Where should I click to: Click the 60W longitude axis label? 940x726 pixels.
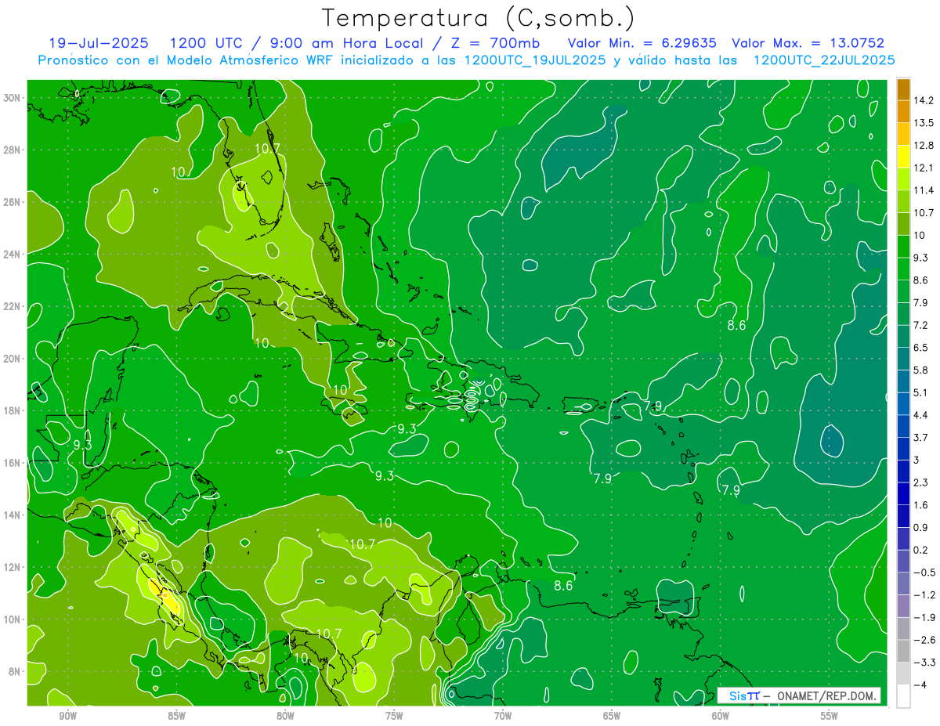(x=721, y=717)
